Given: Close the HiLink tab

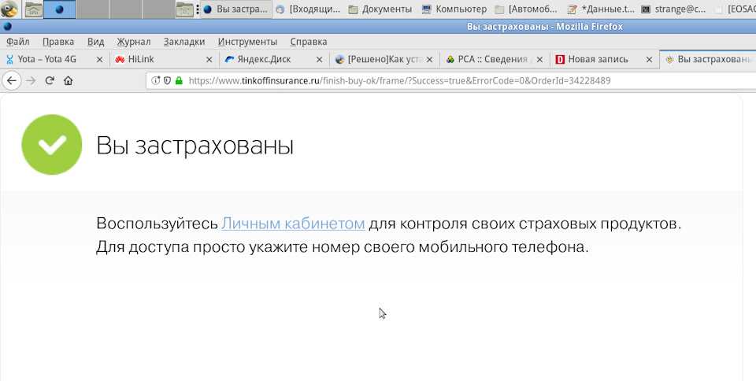Looking at the screenshot, I should (x=209, y=59).
